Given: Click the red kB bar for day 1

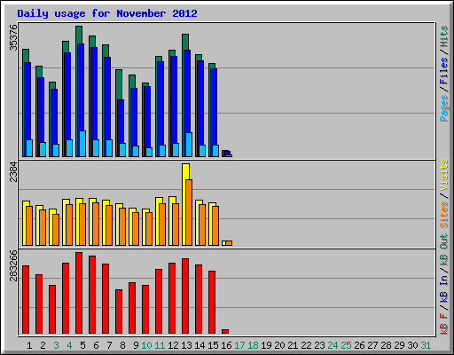Looking at the screenshot, I should click(26, 299).
